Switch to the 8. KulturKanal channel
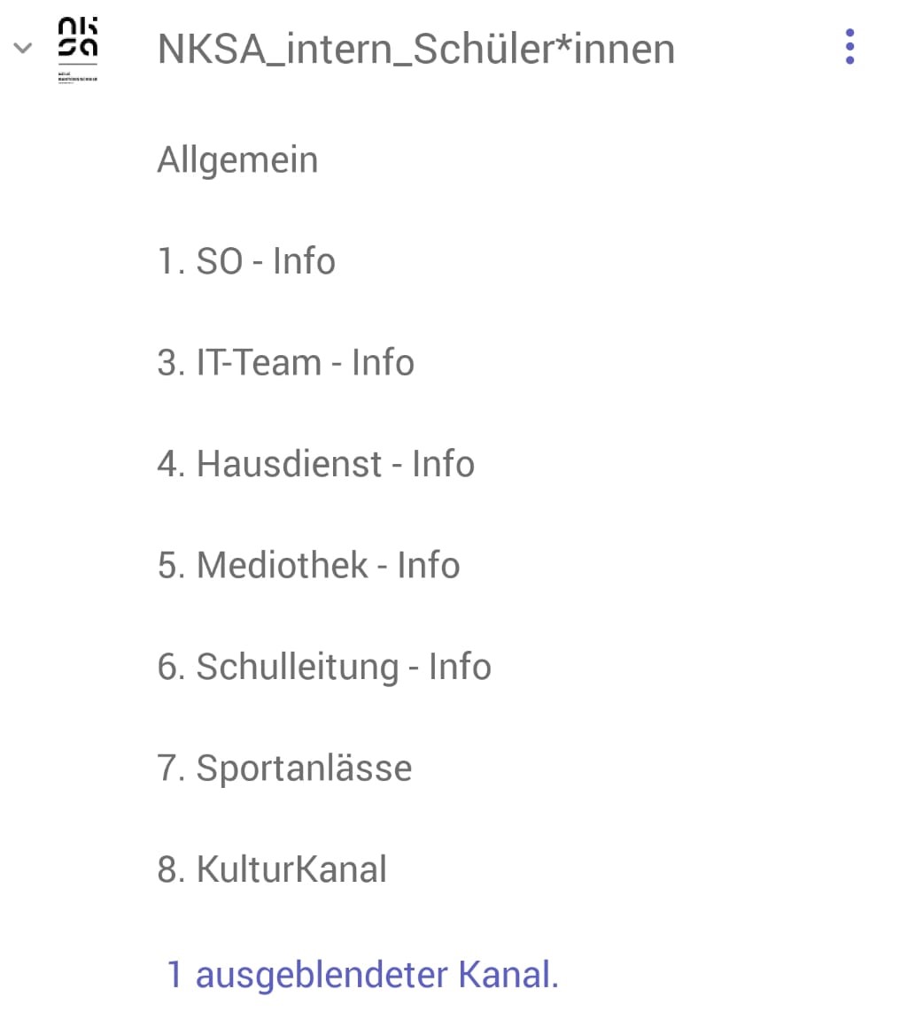923x1012 pixels. pyautogui.click(x=272, y=869)
